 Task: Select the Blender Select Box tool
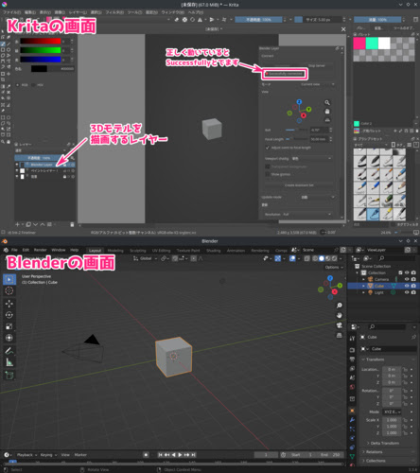pyautogui.click(x=9, y=279)
